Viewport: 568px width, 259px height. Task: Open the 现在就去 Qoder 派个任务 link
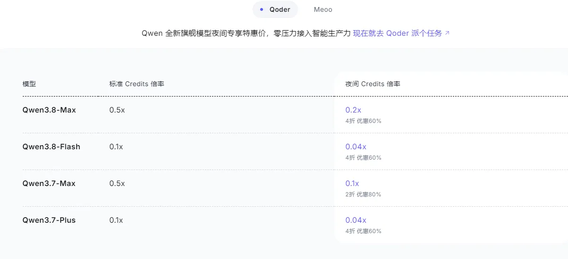point(401,33)
